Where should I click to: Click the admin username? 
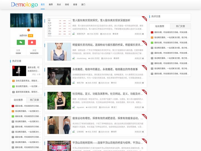(23, 36)
